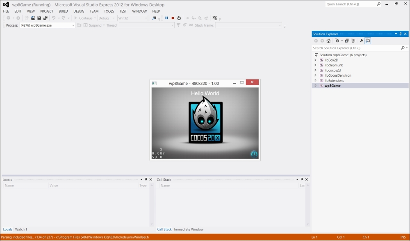Switch to the Immediate Window tab
The image size is (410, 241).
[x=189, y=229]
